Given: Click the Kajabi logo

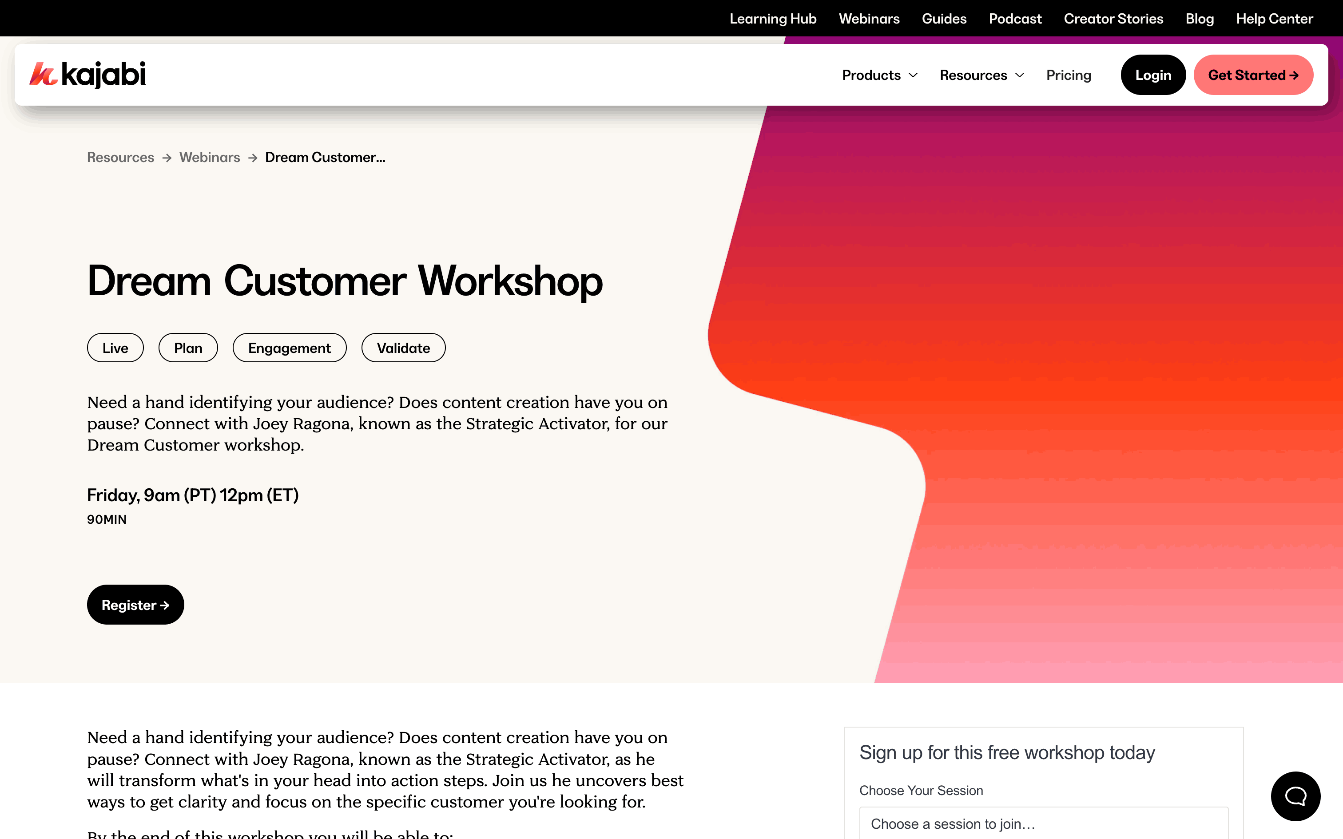Looking at the screenshot, I should click(x=87, y=75).
